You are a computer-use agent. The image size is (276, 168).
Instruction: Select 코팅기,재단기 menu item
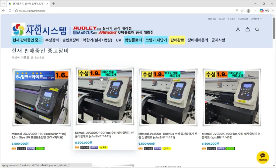click(x=156, y=40)
